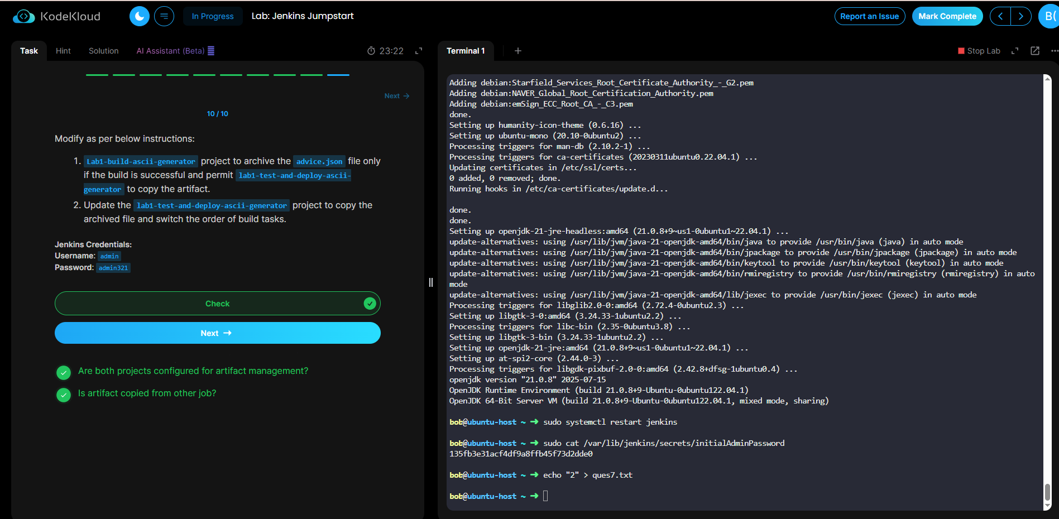
Task: Toggle dark mode with moon icon
Action: [140, 16]
